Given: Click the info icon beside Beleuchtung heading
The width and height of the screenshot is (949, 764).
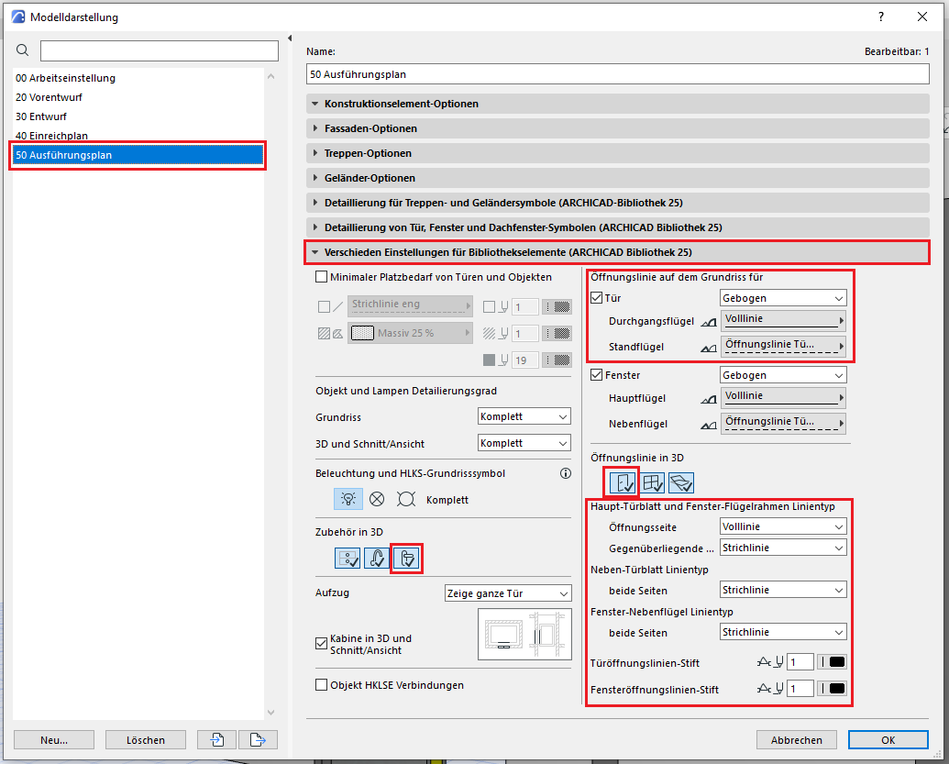Looking at the screenshot, I should [x=566, y=474].
